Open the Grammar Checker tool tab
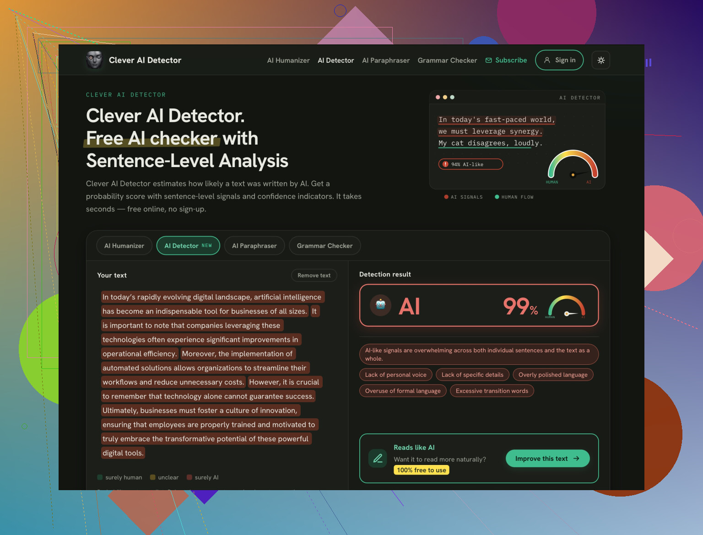This screenshot has width=703, height=535. coord(325,246)
